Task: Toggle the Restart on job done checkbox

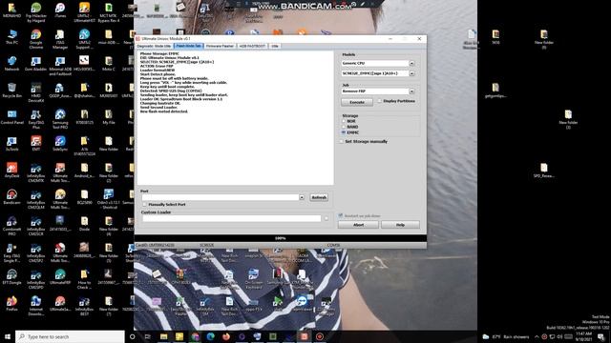Action: coord(341,215)
